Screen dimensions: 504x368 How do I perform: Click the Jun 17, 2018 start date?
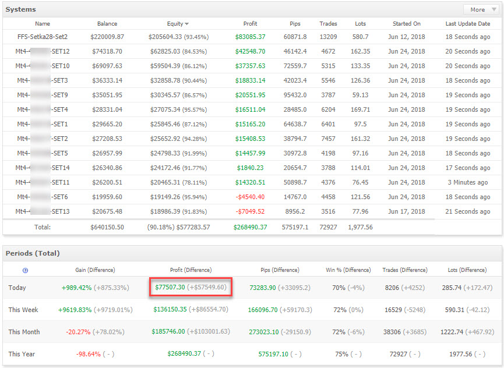[x=406, y=211]
